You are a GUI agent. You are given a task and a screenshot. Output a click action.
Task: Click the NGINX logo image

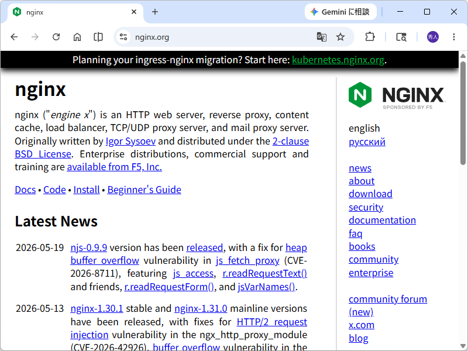pos(397,95)
